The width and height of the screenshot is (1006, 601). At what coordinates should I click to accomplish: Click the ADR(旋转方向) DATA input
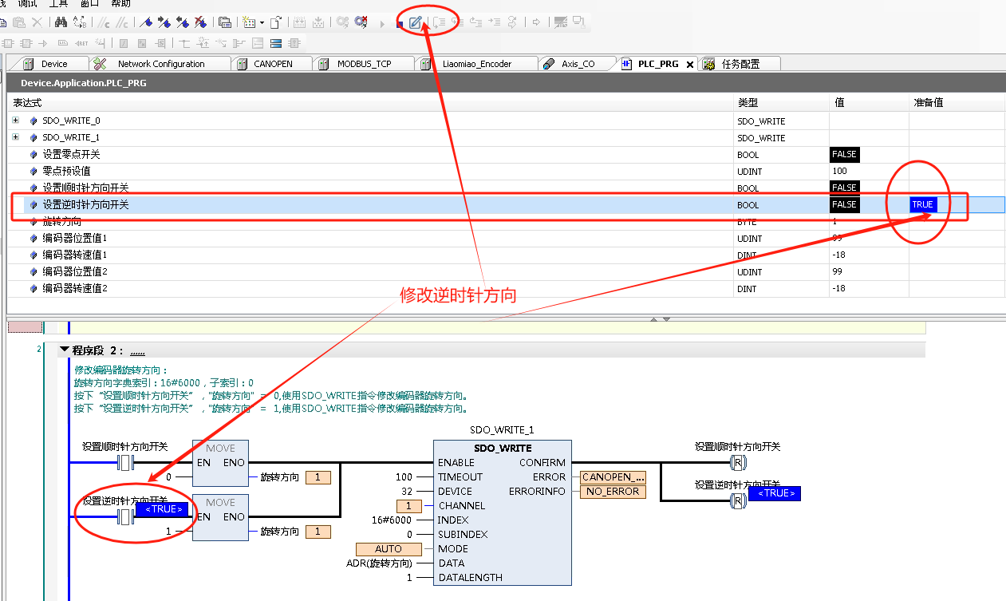click(379, 563)
